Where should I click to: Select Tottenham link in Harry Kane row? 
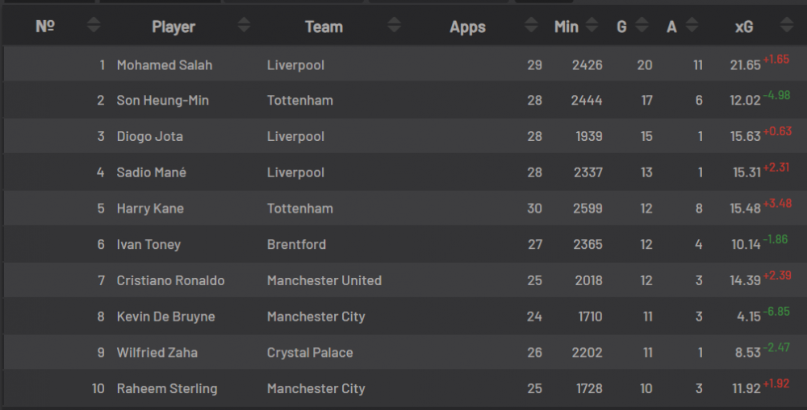point(299,209)
